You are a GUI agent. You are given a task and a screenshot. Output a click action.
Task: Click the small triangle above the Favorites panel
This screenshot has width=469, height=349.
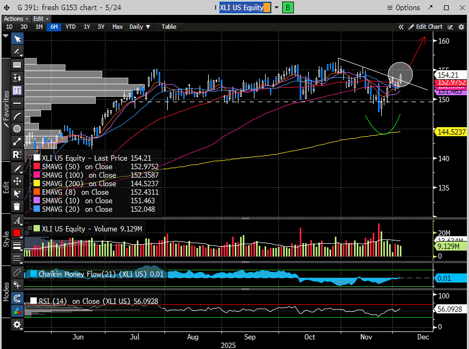5,36
